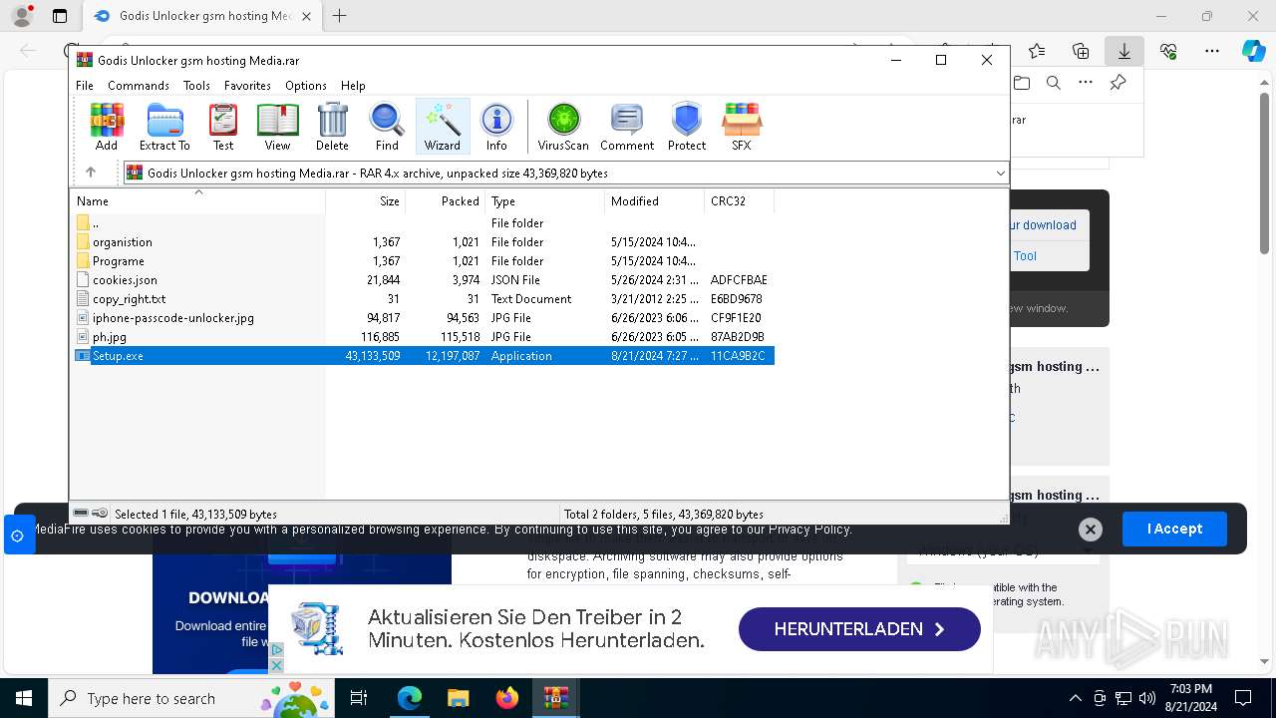Click the Extract To toolbar icon
1276x718 pixels.
click(164, 127)
